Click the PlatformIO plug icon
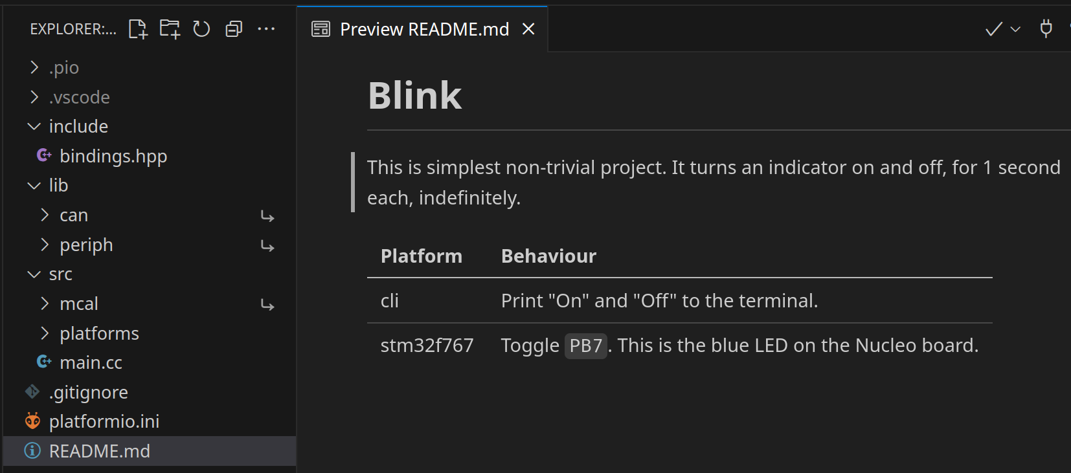1071x473 pixels. pyautogui.click(x=1045, y=29)
